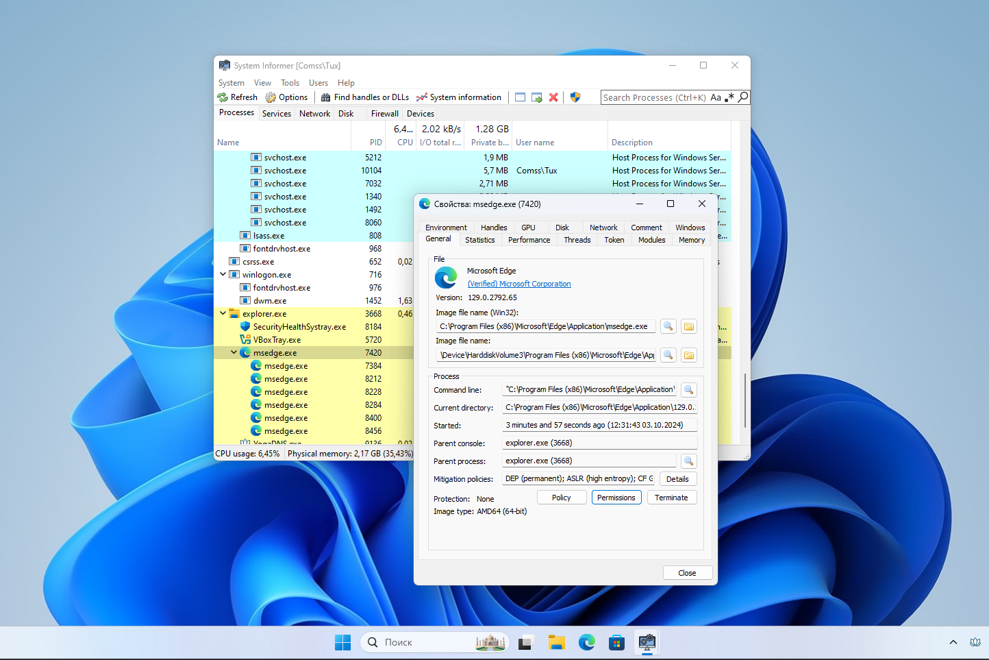Click the Refresh toolbar icon
Viewport: 989px width, 660px height.
click(223, 97)
